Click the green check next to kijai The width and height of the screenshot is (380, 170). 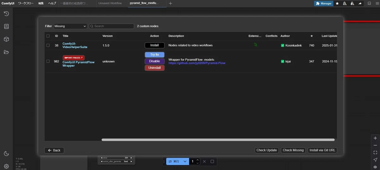[282, 61]
